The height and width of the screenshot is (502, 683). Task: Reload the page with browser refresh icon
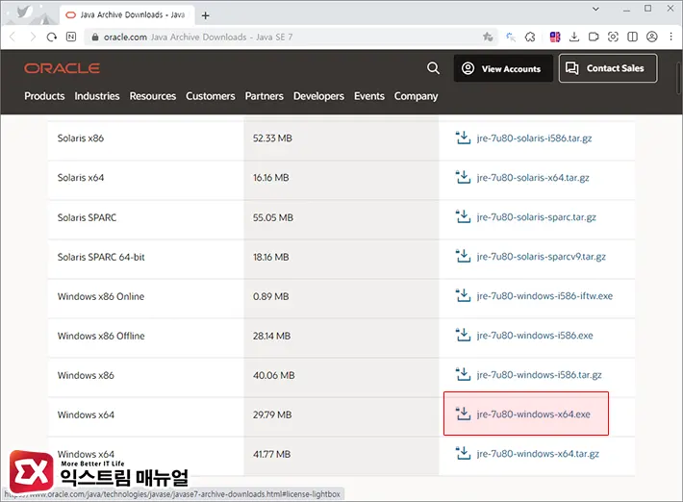(x=53, y=37)
